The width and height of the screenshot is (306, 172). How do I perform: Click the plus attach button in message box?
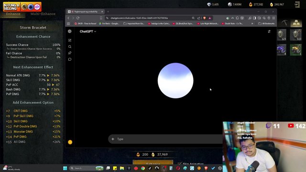pyautogui.click(x=113, y=139)
